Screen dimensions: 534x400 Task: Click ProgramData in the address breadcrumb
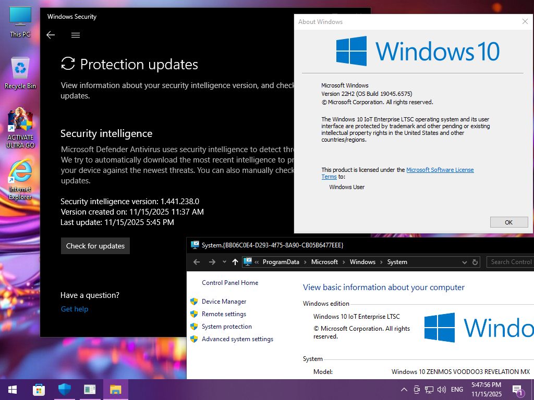(281, 262)
